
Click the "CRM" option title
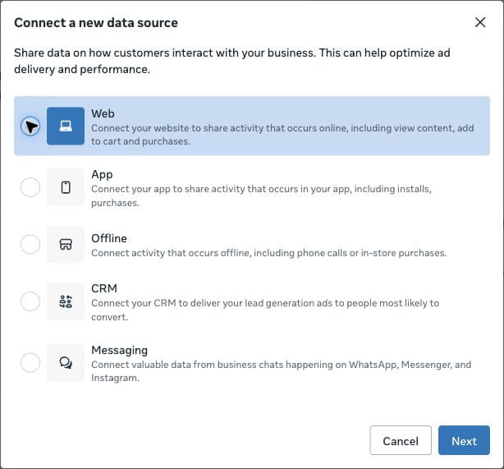click(104, 288)
